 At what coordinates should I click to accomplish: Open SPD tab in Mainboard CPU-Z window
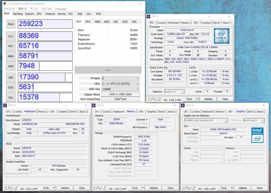(52, 112)
